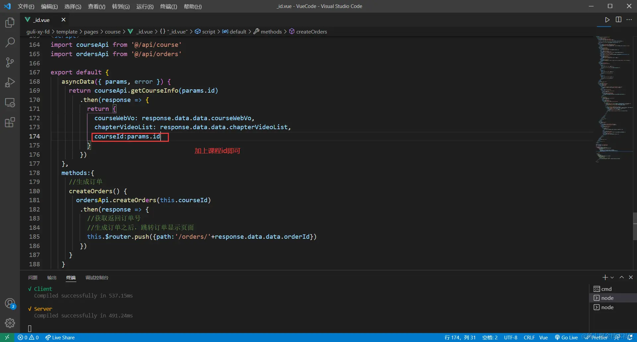
Task: Open the 查看(V) menu
Action: point(97,6)
